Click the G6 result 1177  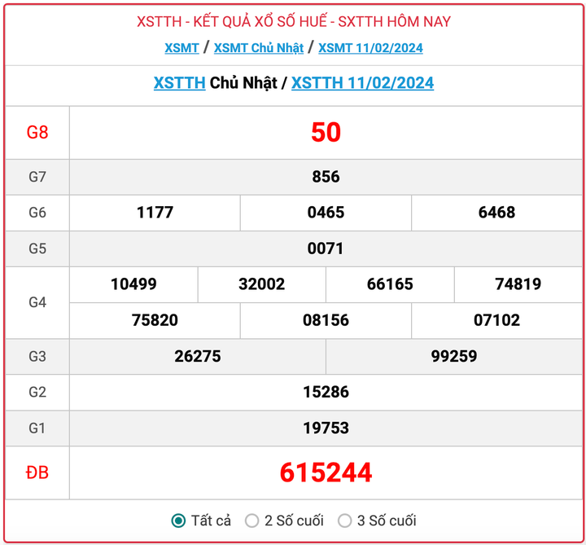[x=155, y=213]
